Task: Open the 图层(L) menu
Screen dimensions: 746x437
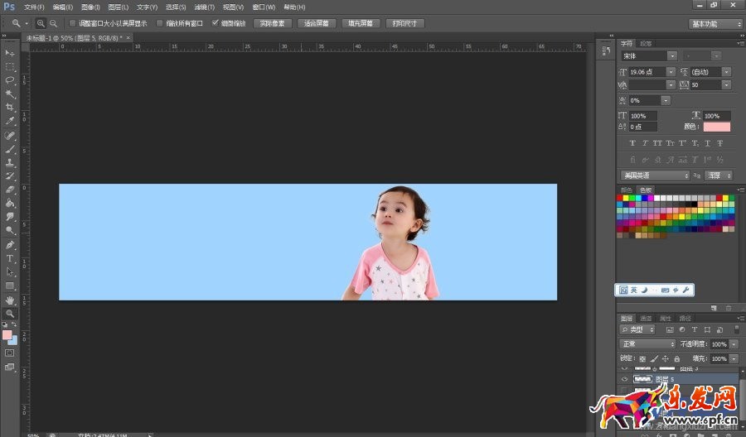Action: click(119, 7)
